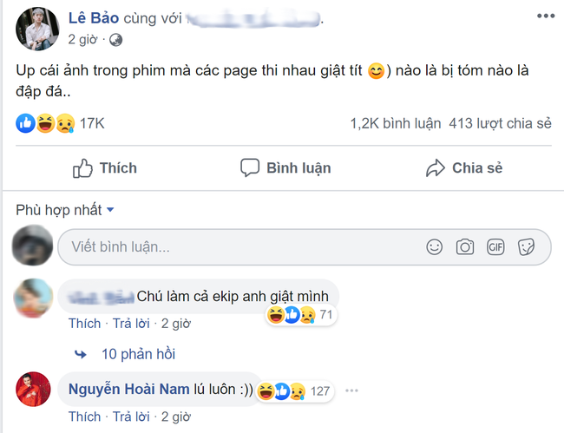The image size is (564, 433).
Task: Open the 1,2K bình luận comments link
Action: [393, 123]
